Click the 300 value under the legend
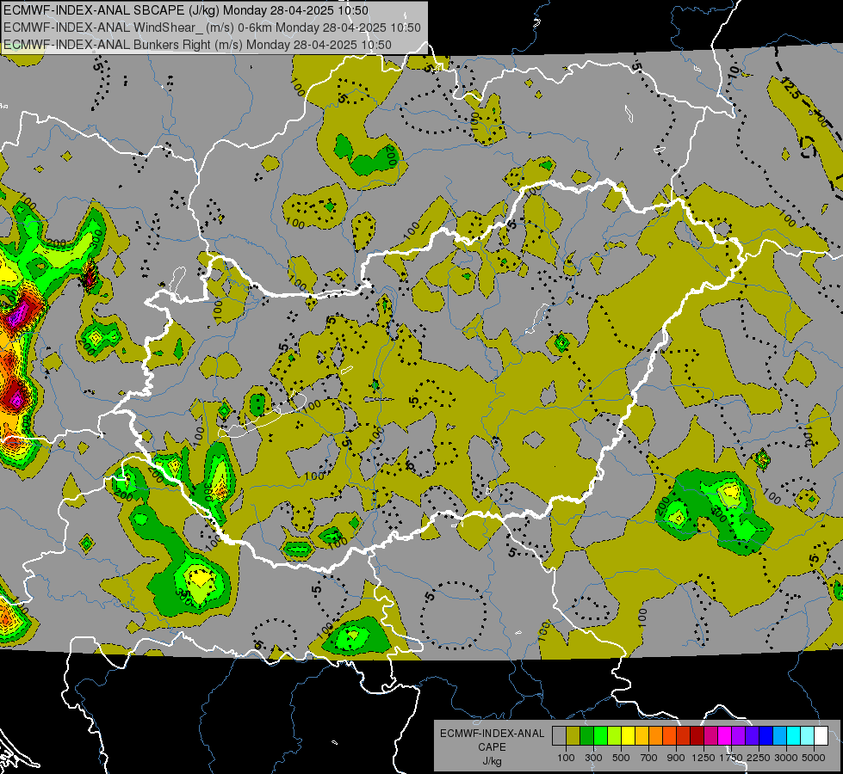The width and height of the screenshot is (843, 774). coord(593,758)
